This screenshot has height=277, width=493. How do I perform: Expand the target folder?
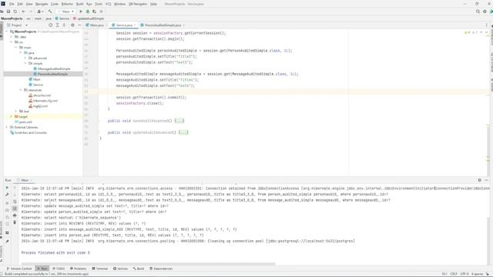tap(12, 116)
